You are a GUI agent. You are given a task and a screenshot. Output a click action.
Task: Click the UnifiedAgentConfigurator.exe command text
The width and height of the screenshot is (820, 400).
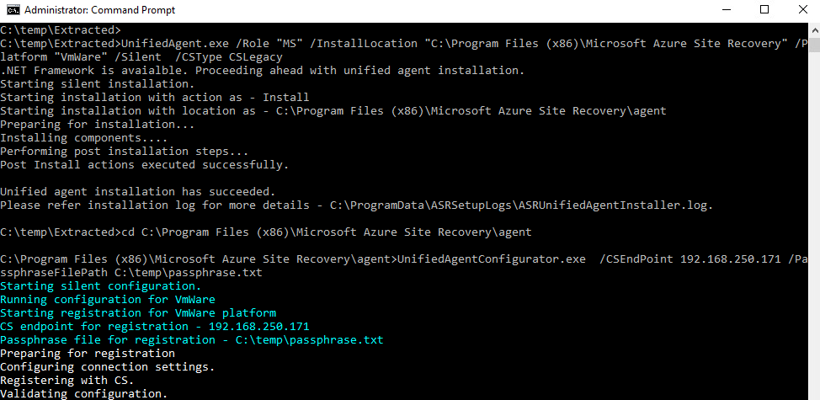tap(492, 259)
